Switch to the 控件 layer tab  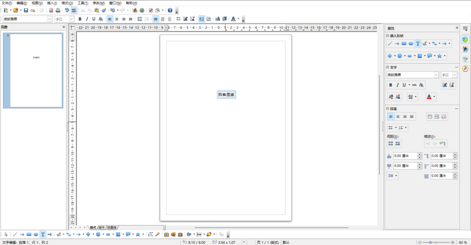click(102, 228)
